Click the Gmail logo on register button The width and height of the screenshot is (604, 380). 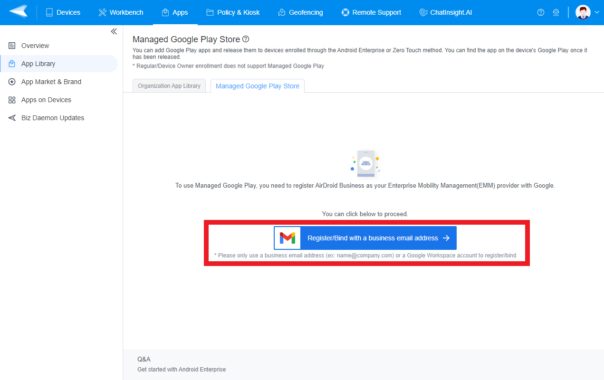tap(288, 238)
